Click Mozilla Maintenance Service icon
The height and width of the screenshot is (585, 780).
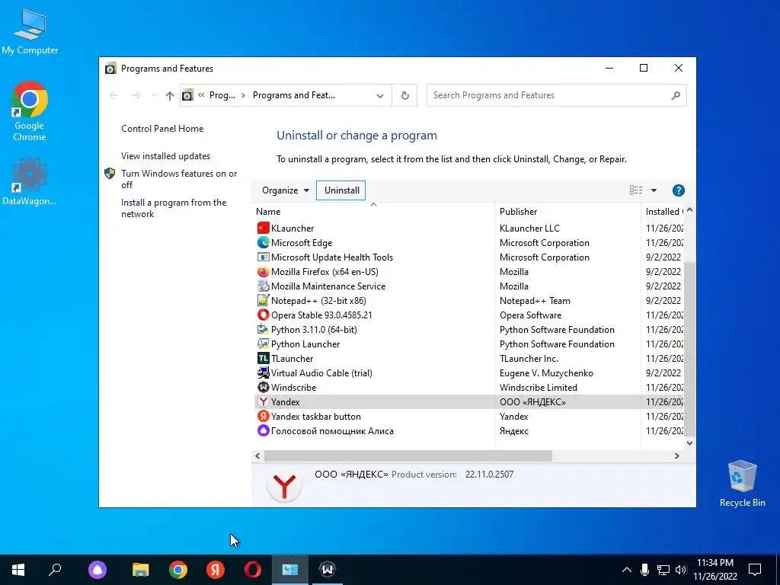263,286
